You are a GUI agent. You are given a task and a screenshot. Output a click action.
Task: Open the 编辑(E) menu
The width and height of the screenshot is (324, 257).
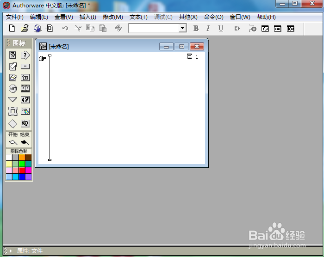pyautogui.click(x=39, y=17)
